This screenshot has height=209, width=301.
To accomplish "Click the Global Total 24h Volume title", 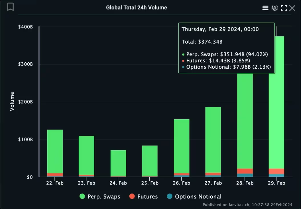I will tap(137, 8).
